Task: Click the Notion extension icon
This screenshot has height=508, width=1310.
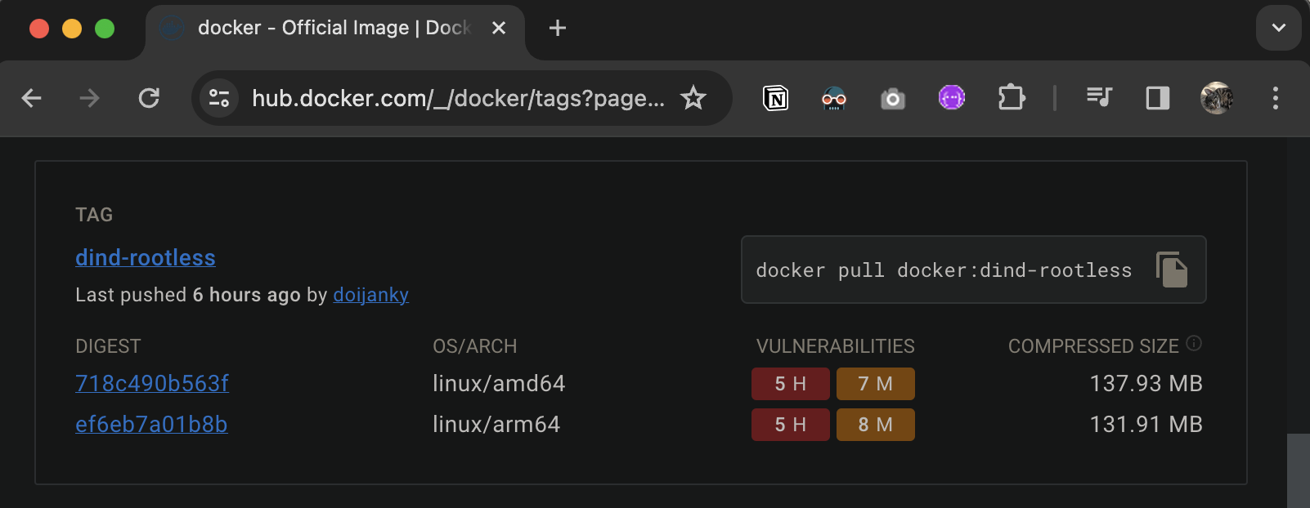Action: click(775, 99)
